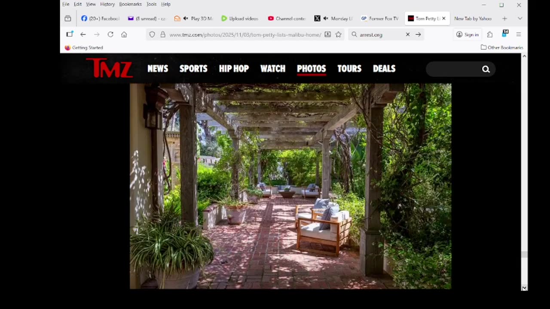Switch to the Play 3D tab

click(193, 18)
